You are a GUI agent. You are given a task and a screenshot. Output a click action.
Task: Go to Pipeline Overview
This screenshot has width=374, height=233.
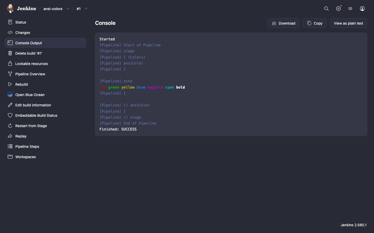tap(45, 74)
